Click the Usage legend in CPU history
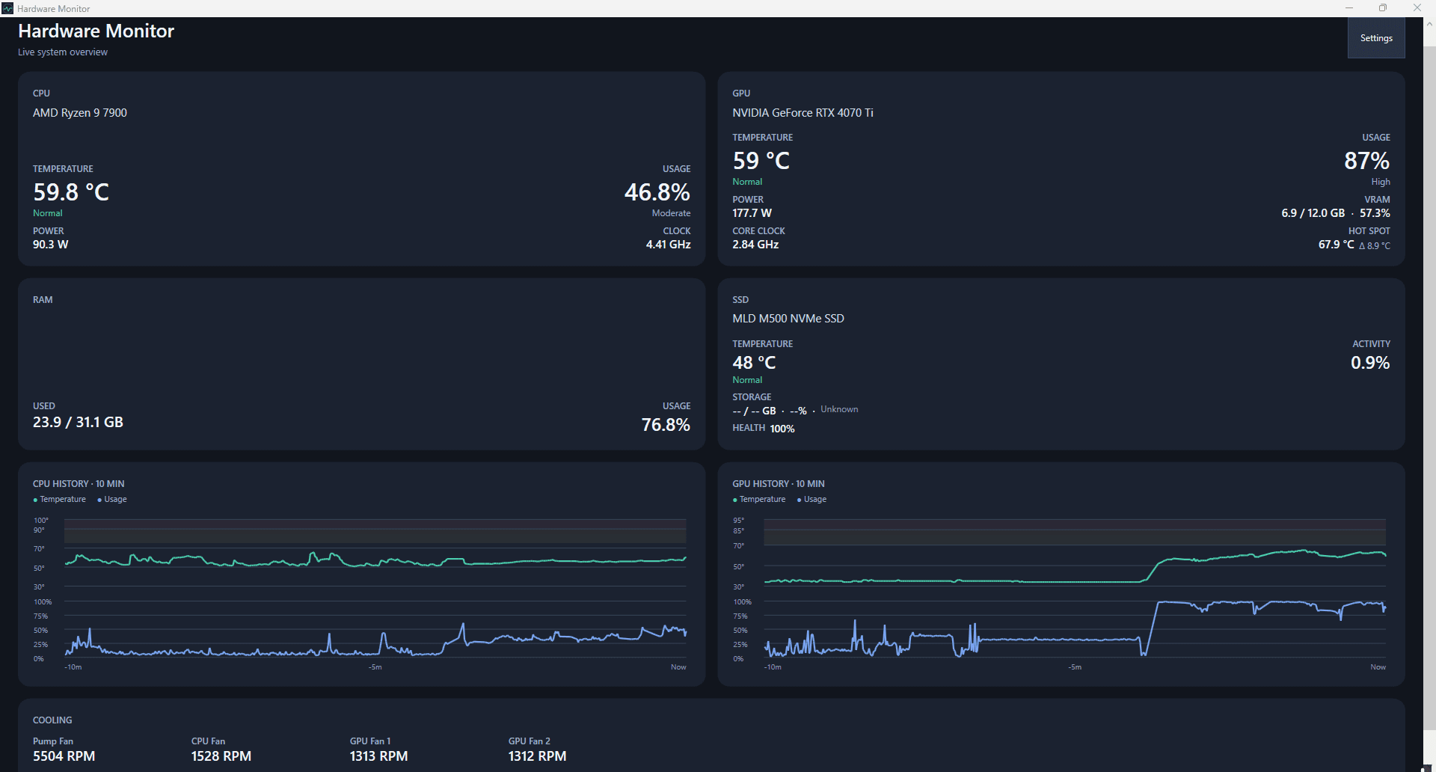 coord(112,500)
